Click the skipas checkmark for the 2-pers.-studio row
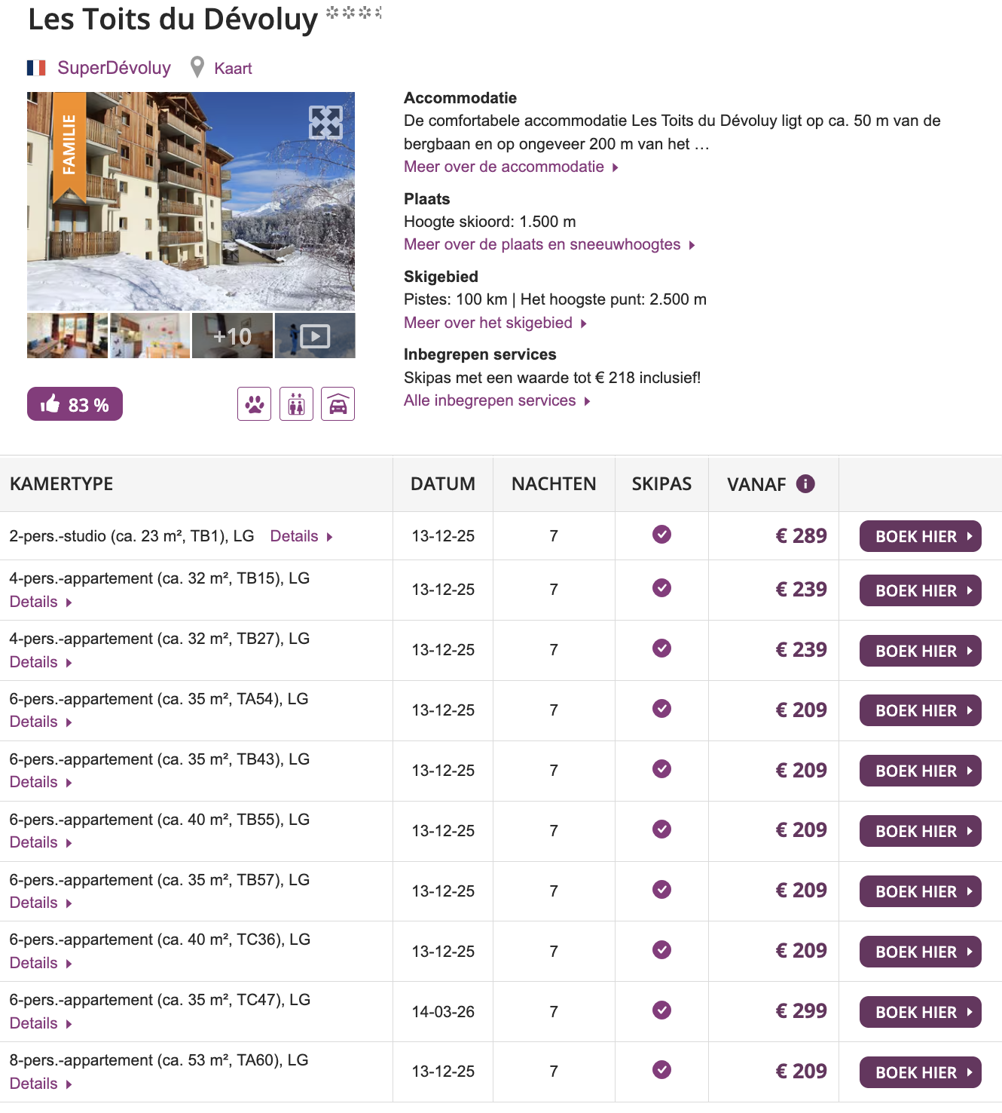 (661, 535)
